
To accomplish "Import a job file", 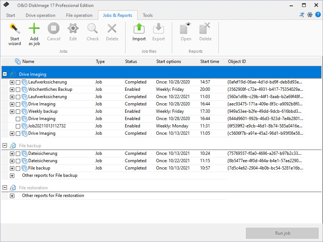I will [x=139, y=32].
